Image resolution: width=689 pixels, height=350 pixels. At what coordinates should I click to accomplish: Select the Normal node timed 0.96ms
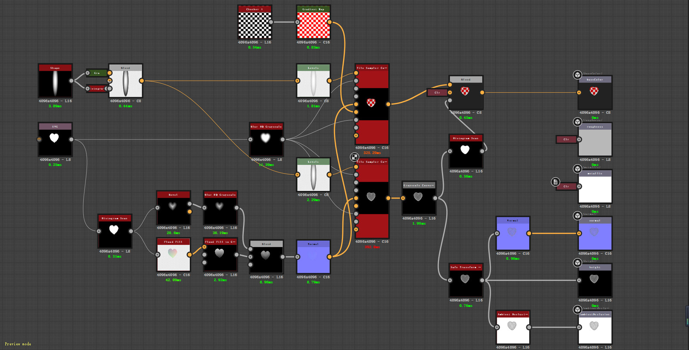click(x=513, y=233)
